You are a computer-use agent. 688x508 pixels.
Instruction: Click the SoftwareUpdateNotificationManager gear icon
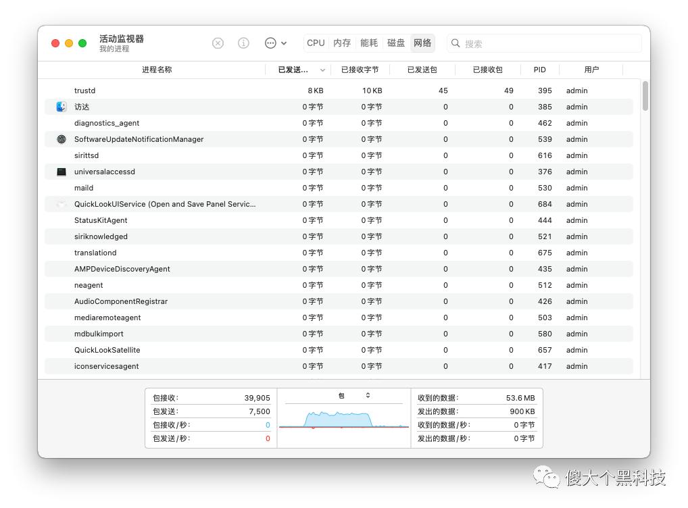click(x=62, y=139)
